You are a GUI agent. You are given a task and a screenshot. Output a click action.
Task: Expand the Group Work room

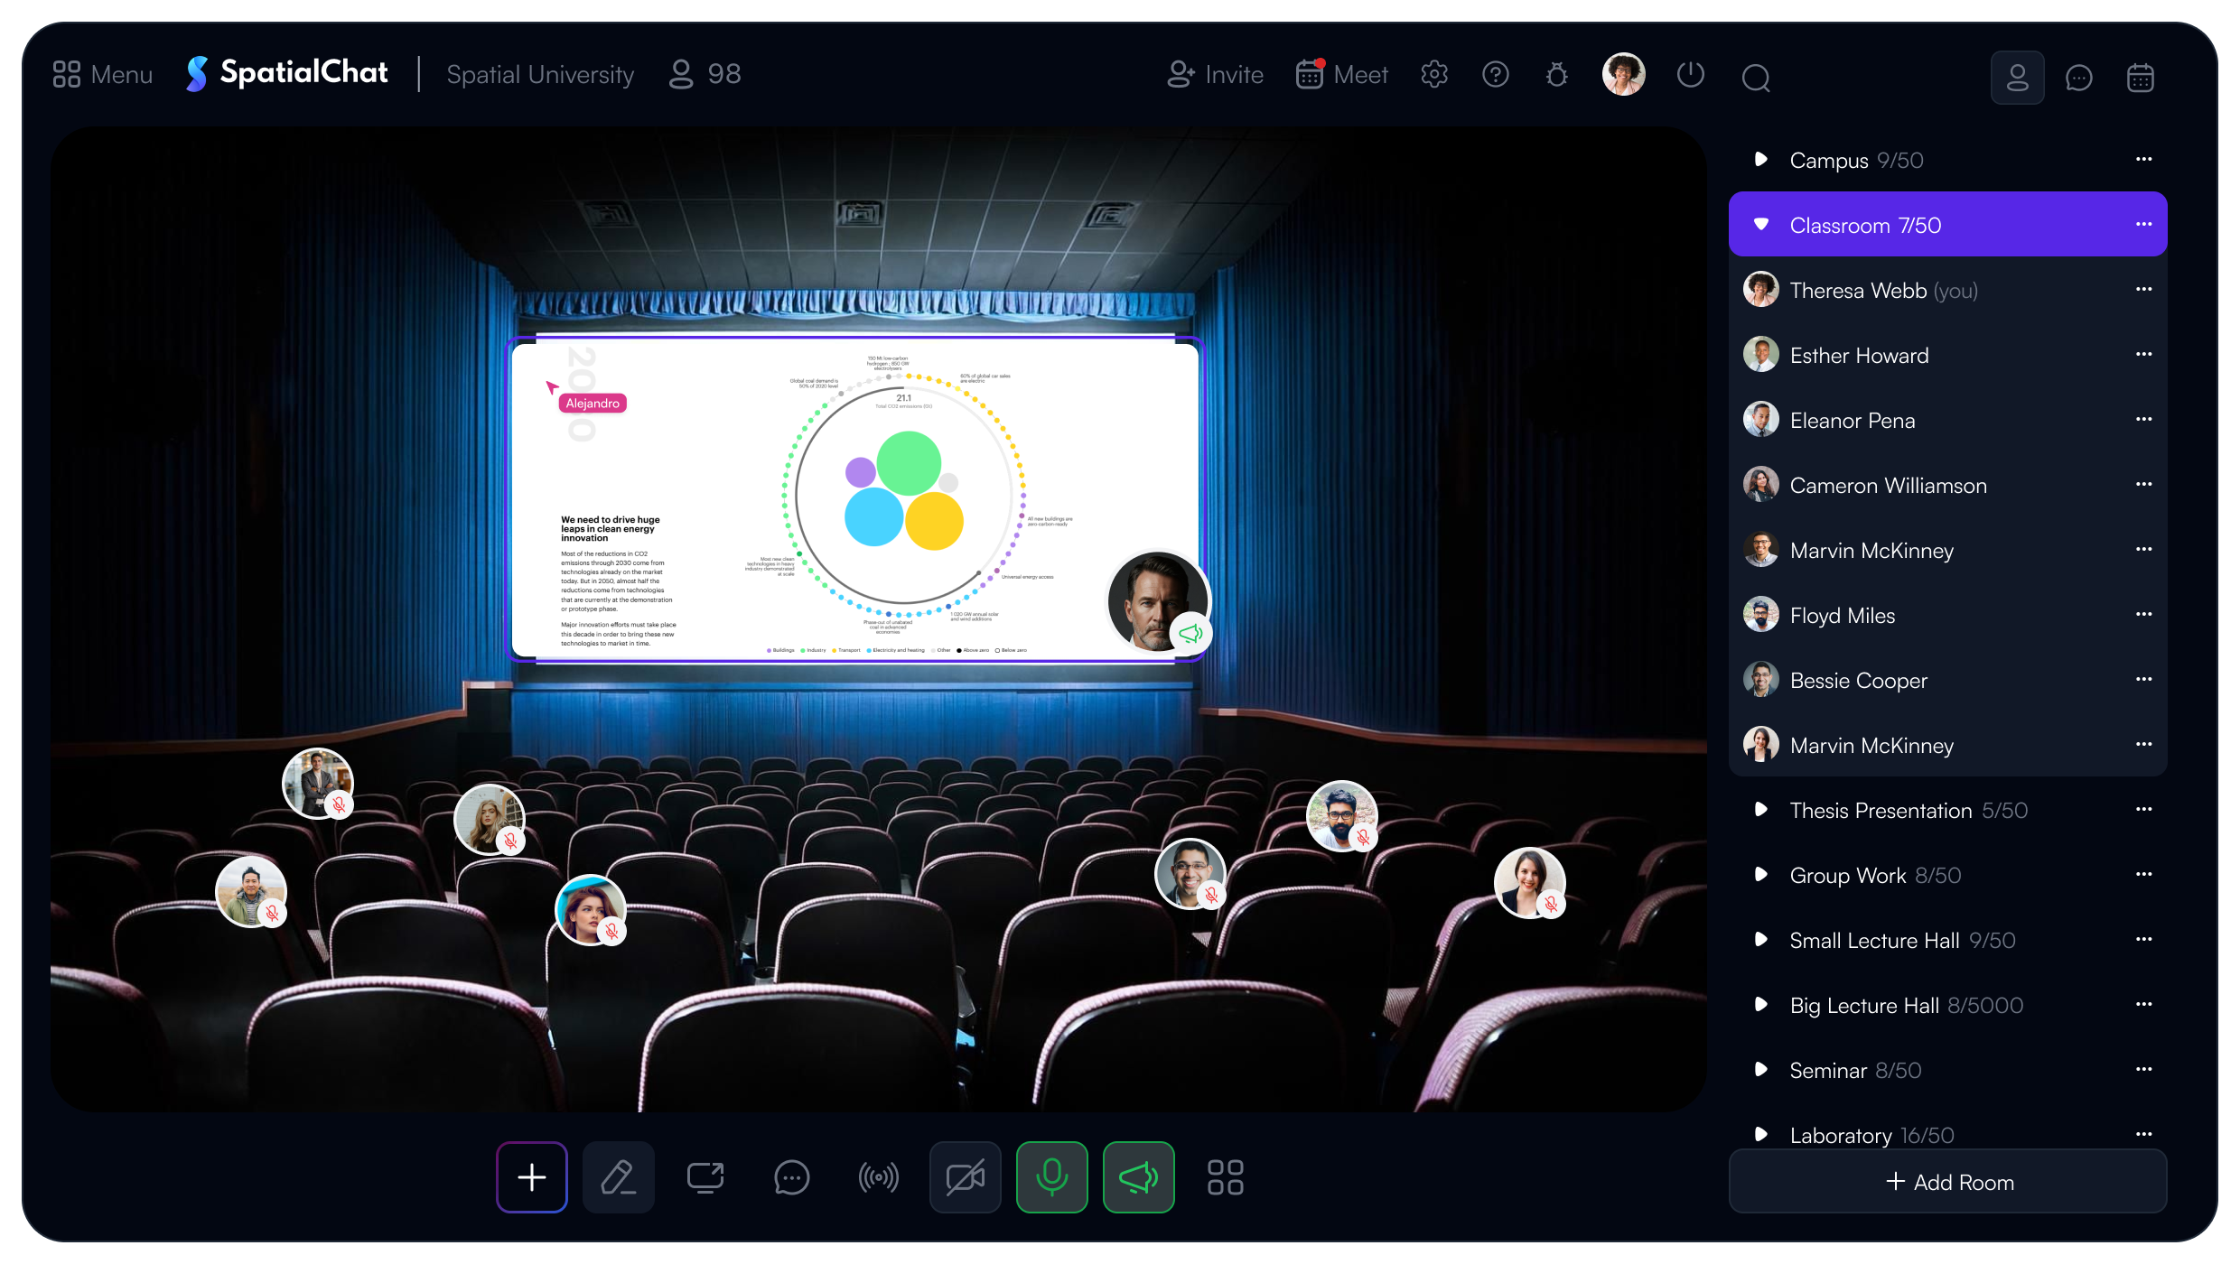(x=1760, y=874)
